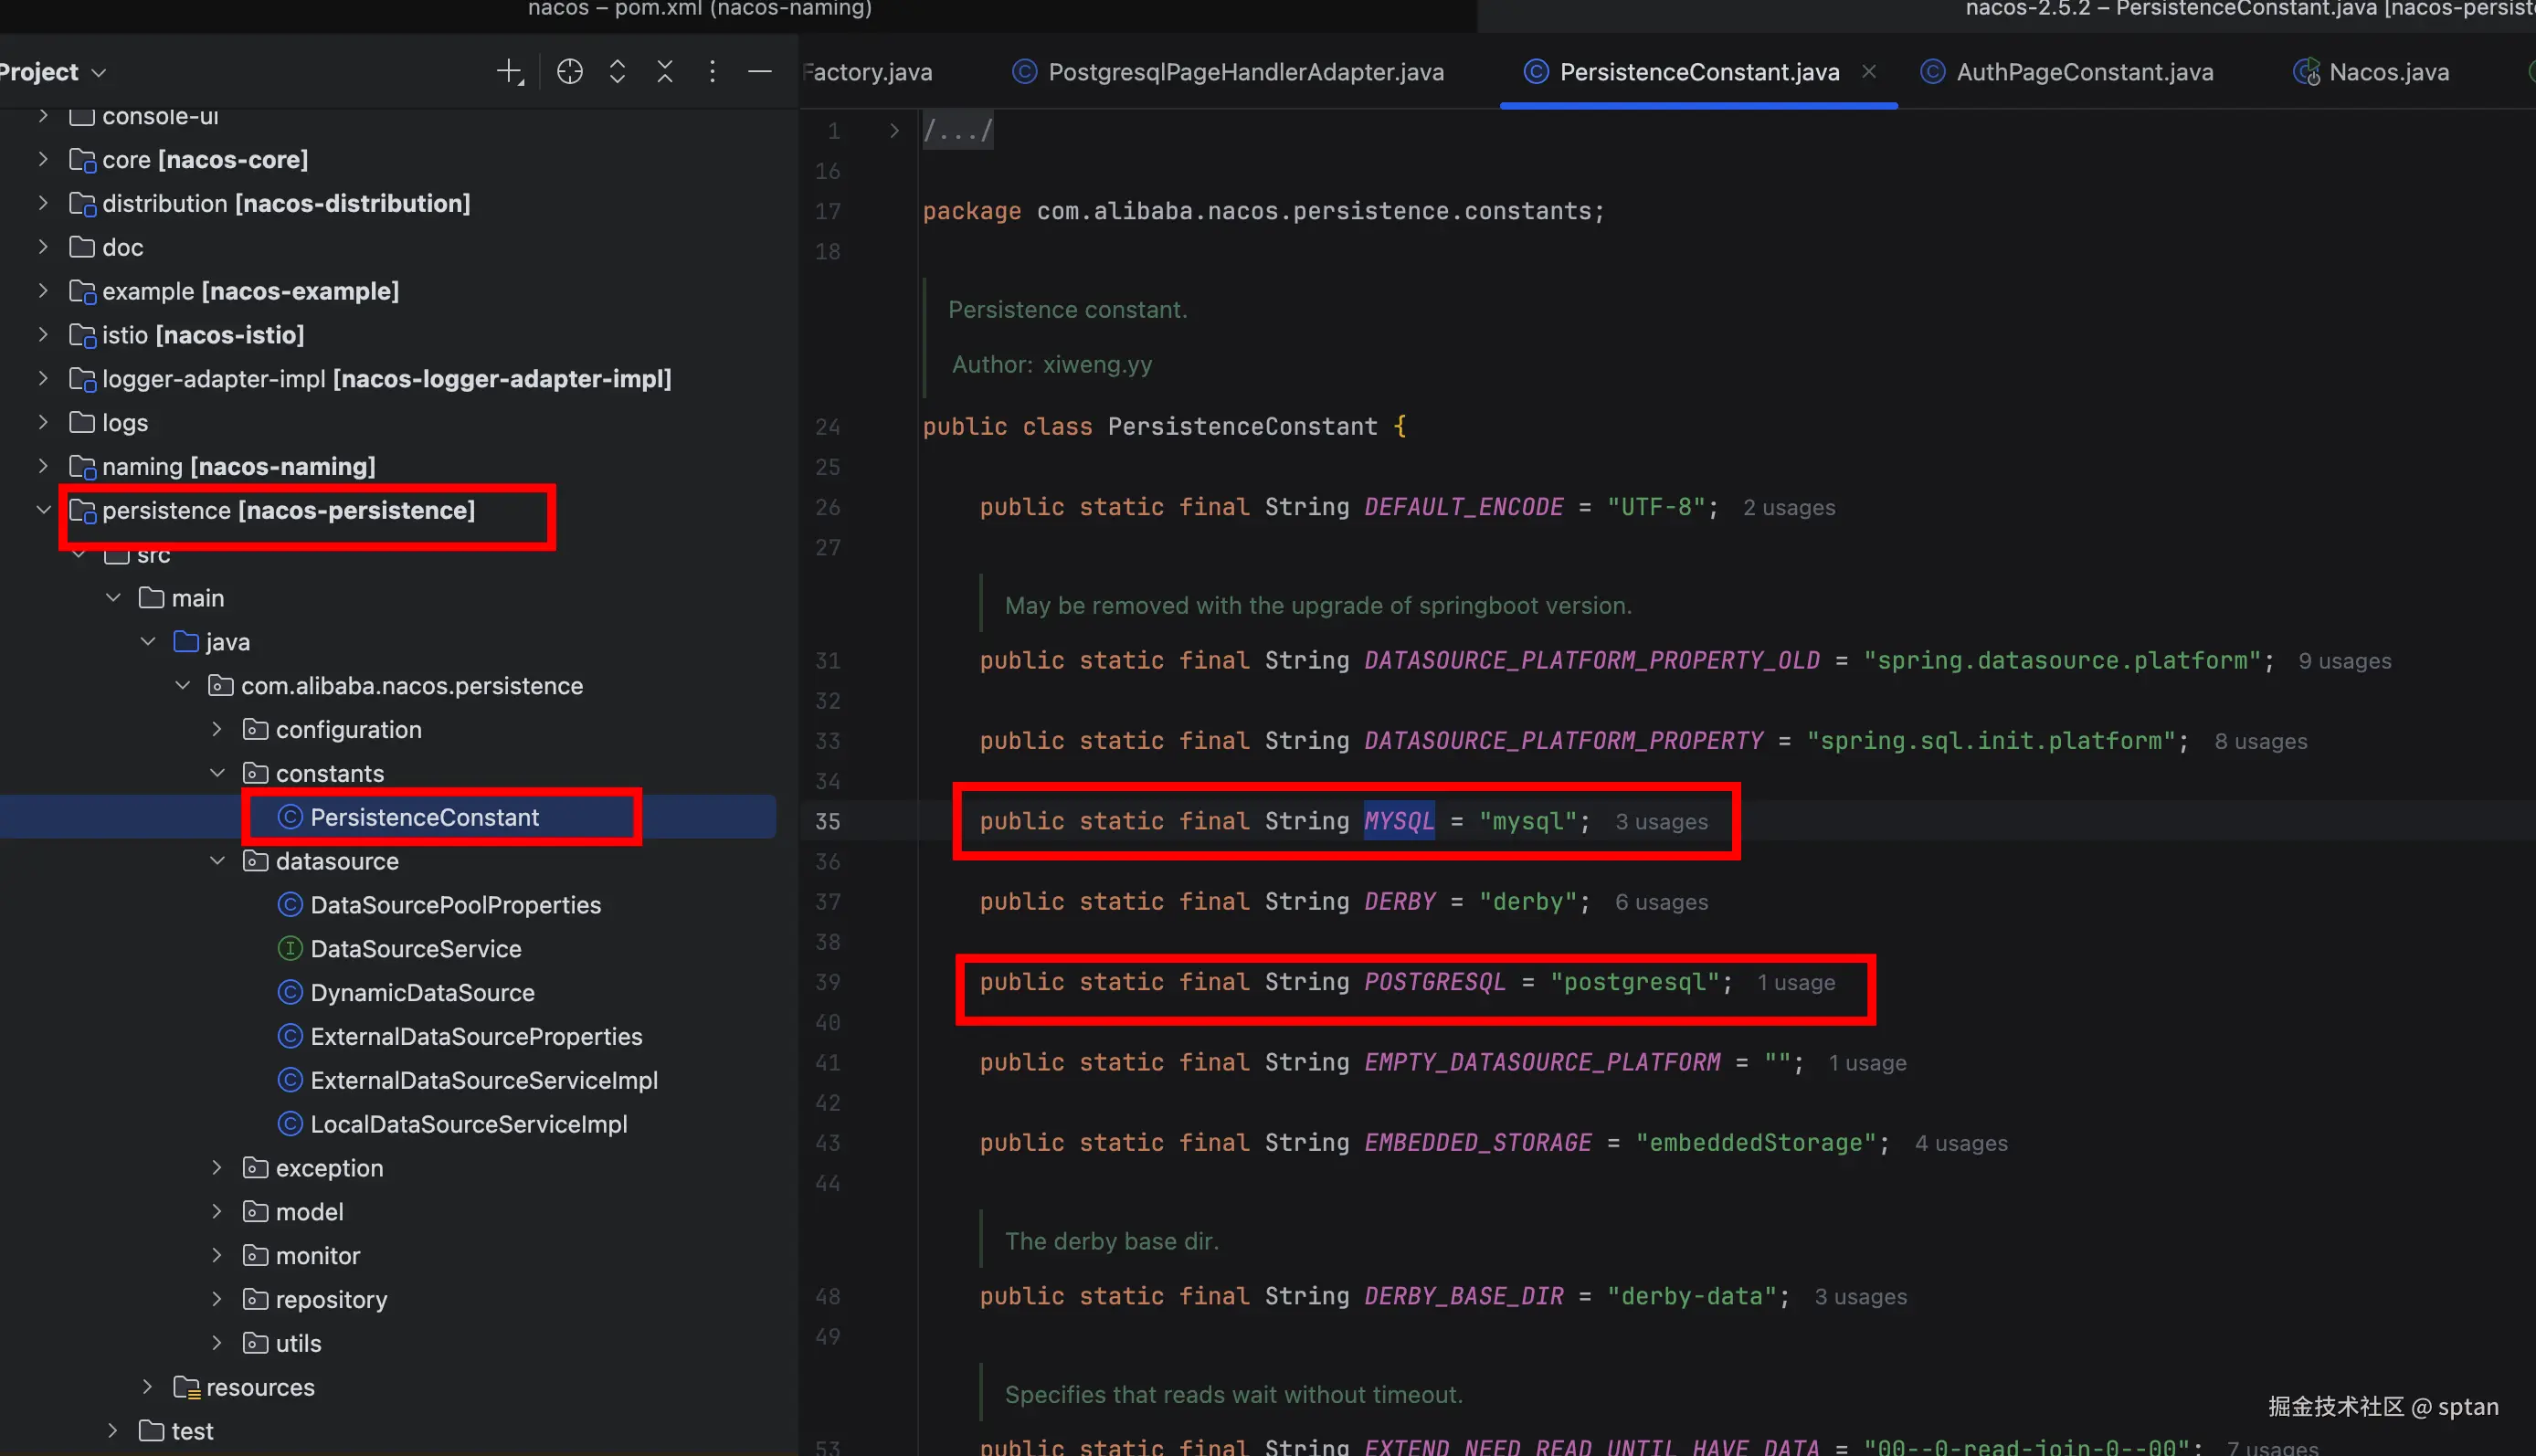Open the DataSourceService interface file

415,948
